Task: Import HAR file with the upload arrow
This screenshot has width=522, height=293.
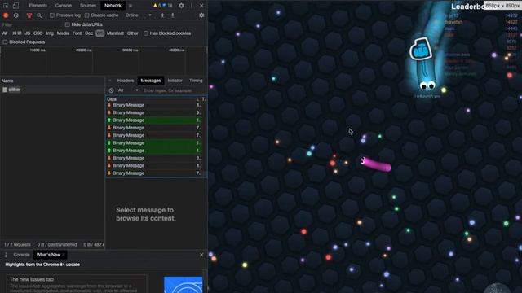Action: point(162,15)
